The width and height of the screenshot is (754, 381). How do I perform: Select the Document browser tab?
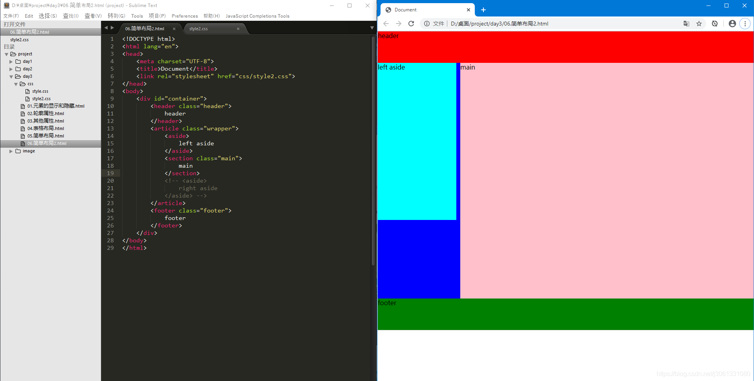427,10
